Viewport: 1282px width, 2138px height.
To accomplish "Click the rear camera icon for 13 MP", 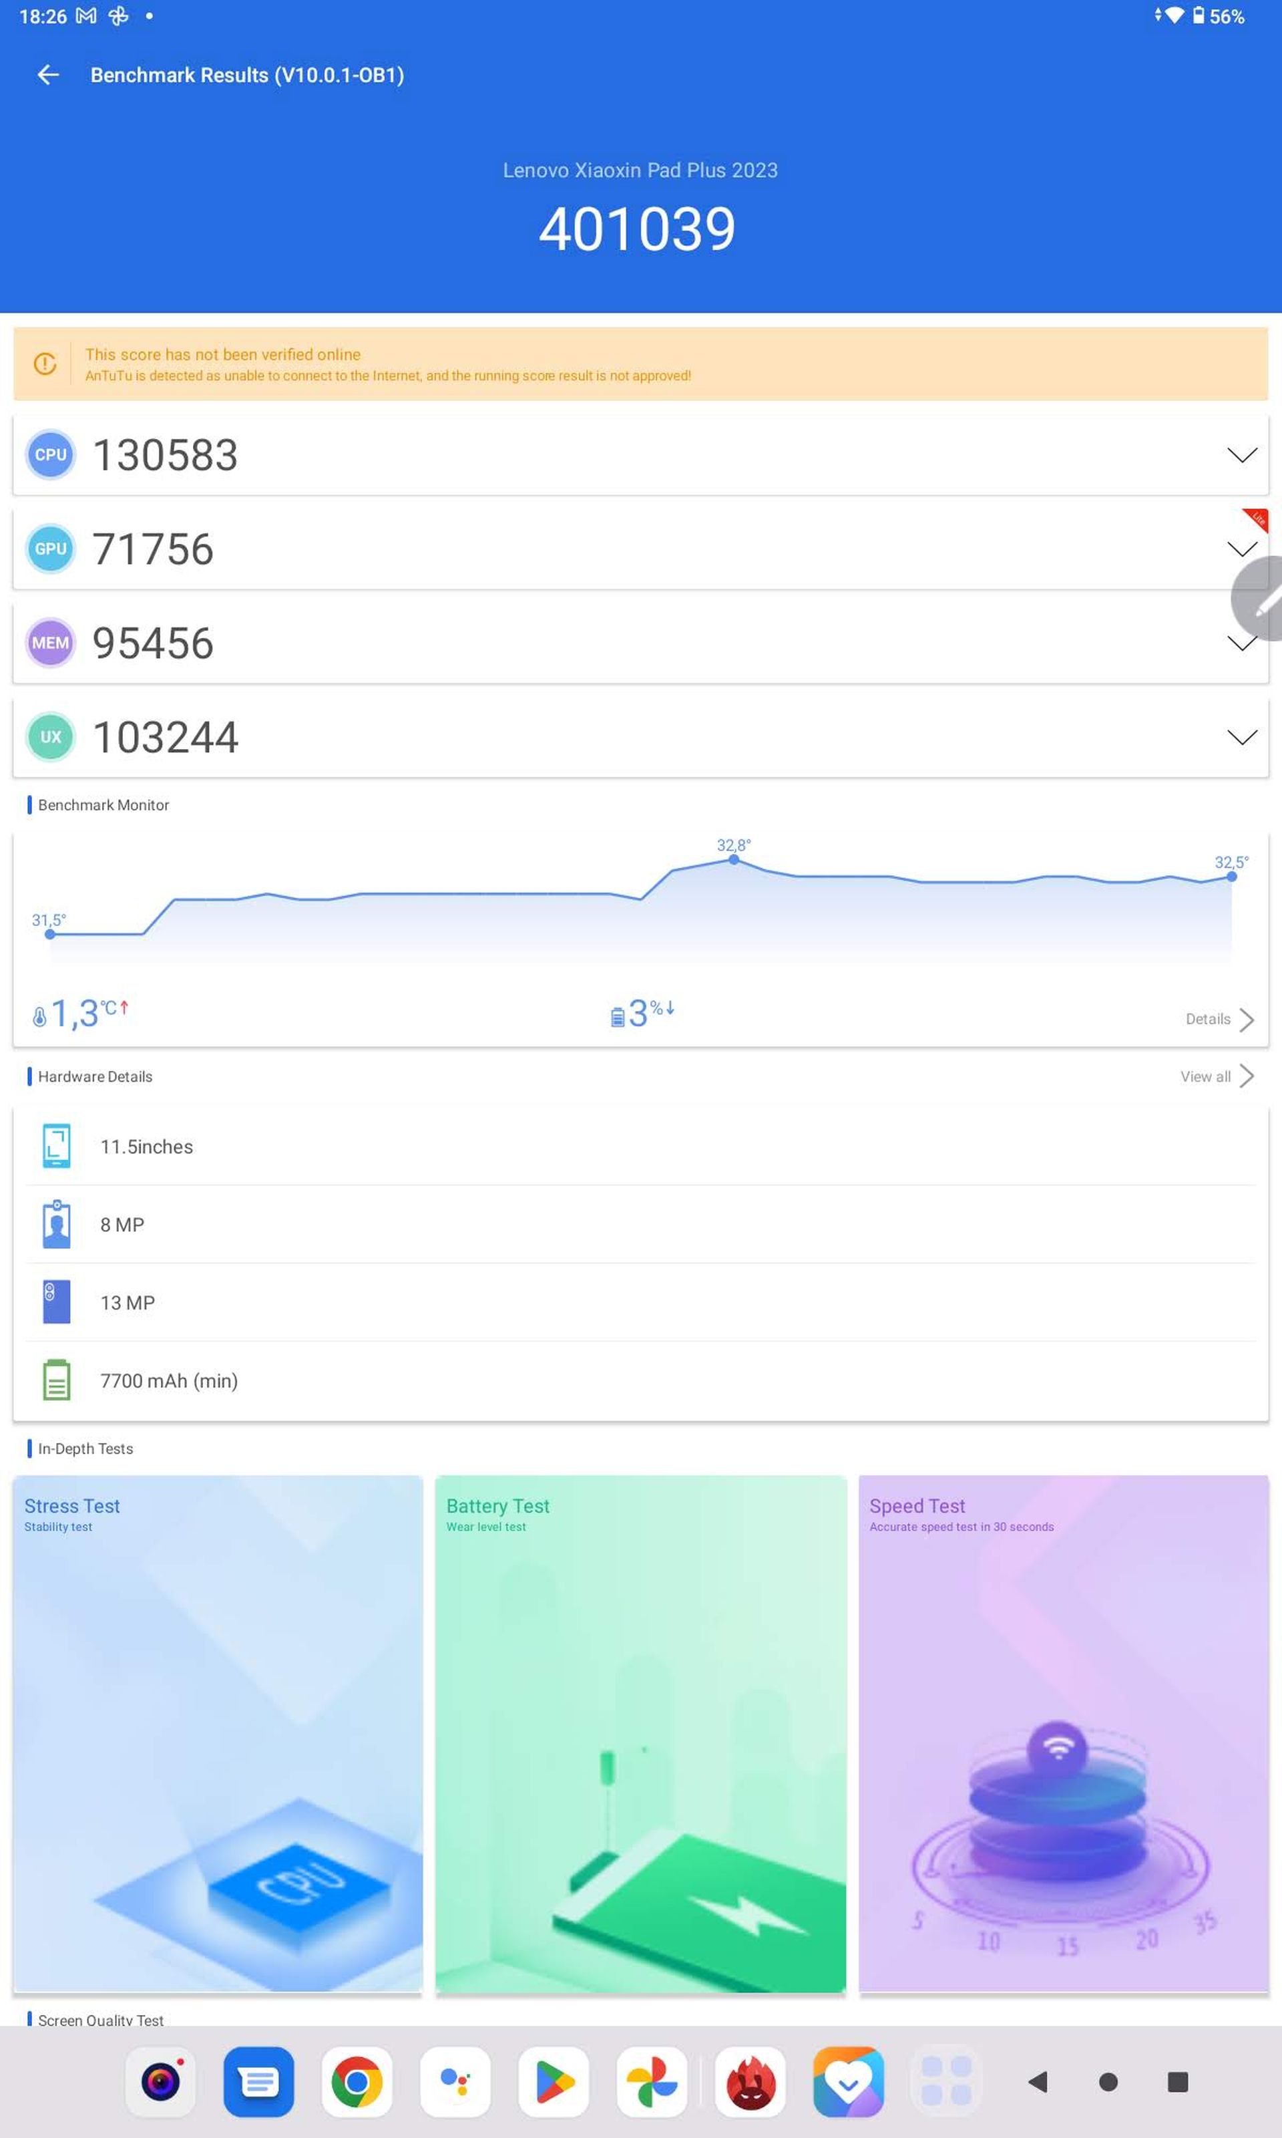I will tap(56, 1302).
